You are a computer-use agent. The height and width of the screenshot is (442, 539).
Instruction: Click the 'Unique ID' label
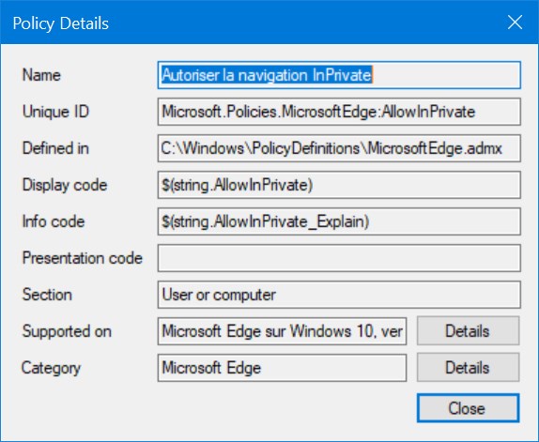click(55, 112)
